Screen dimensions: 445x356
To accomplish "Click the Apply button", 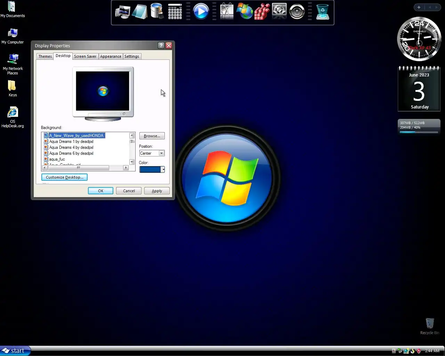I will coord(157,191).
